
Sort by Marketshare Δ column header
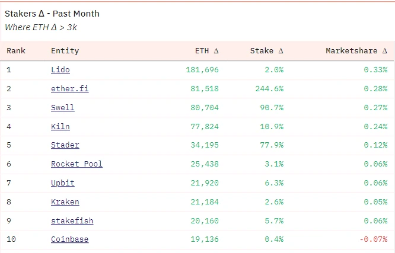[356, 51]
